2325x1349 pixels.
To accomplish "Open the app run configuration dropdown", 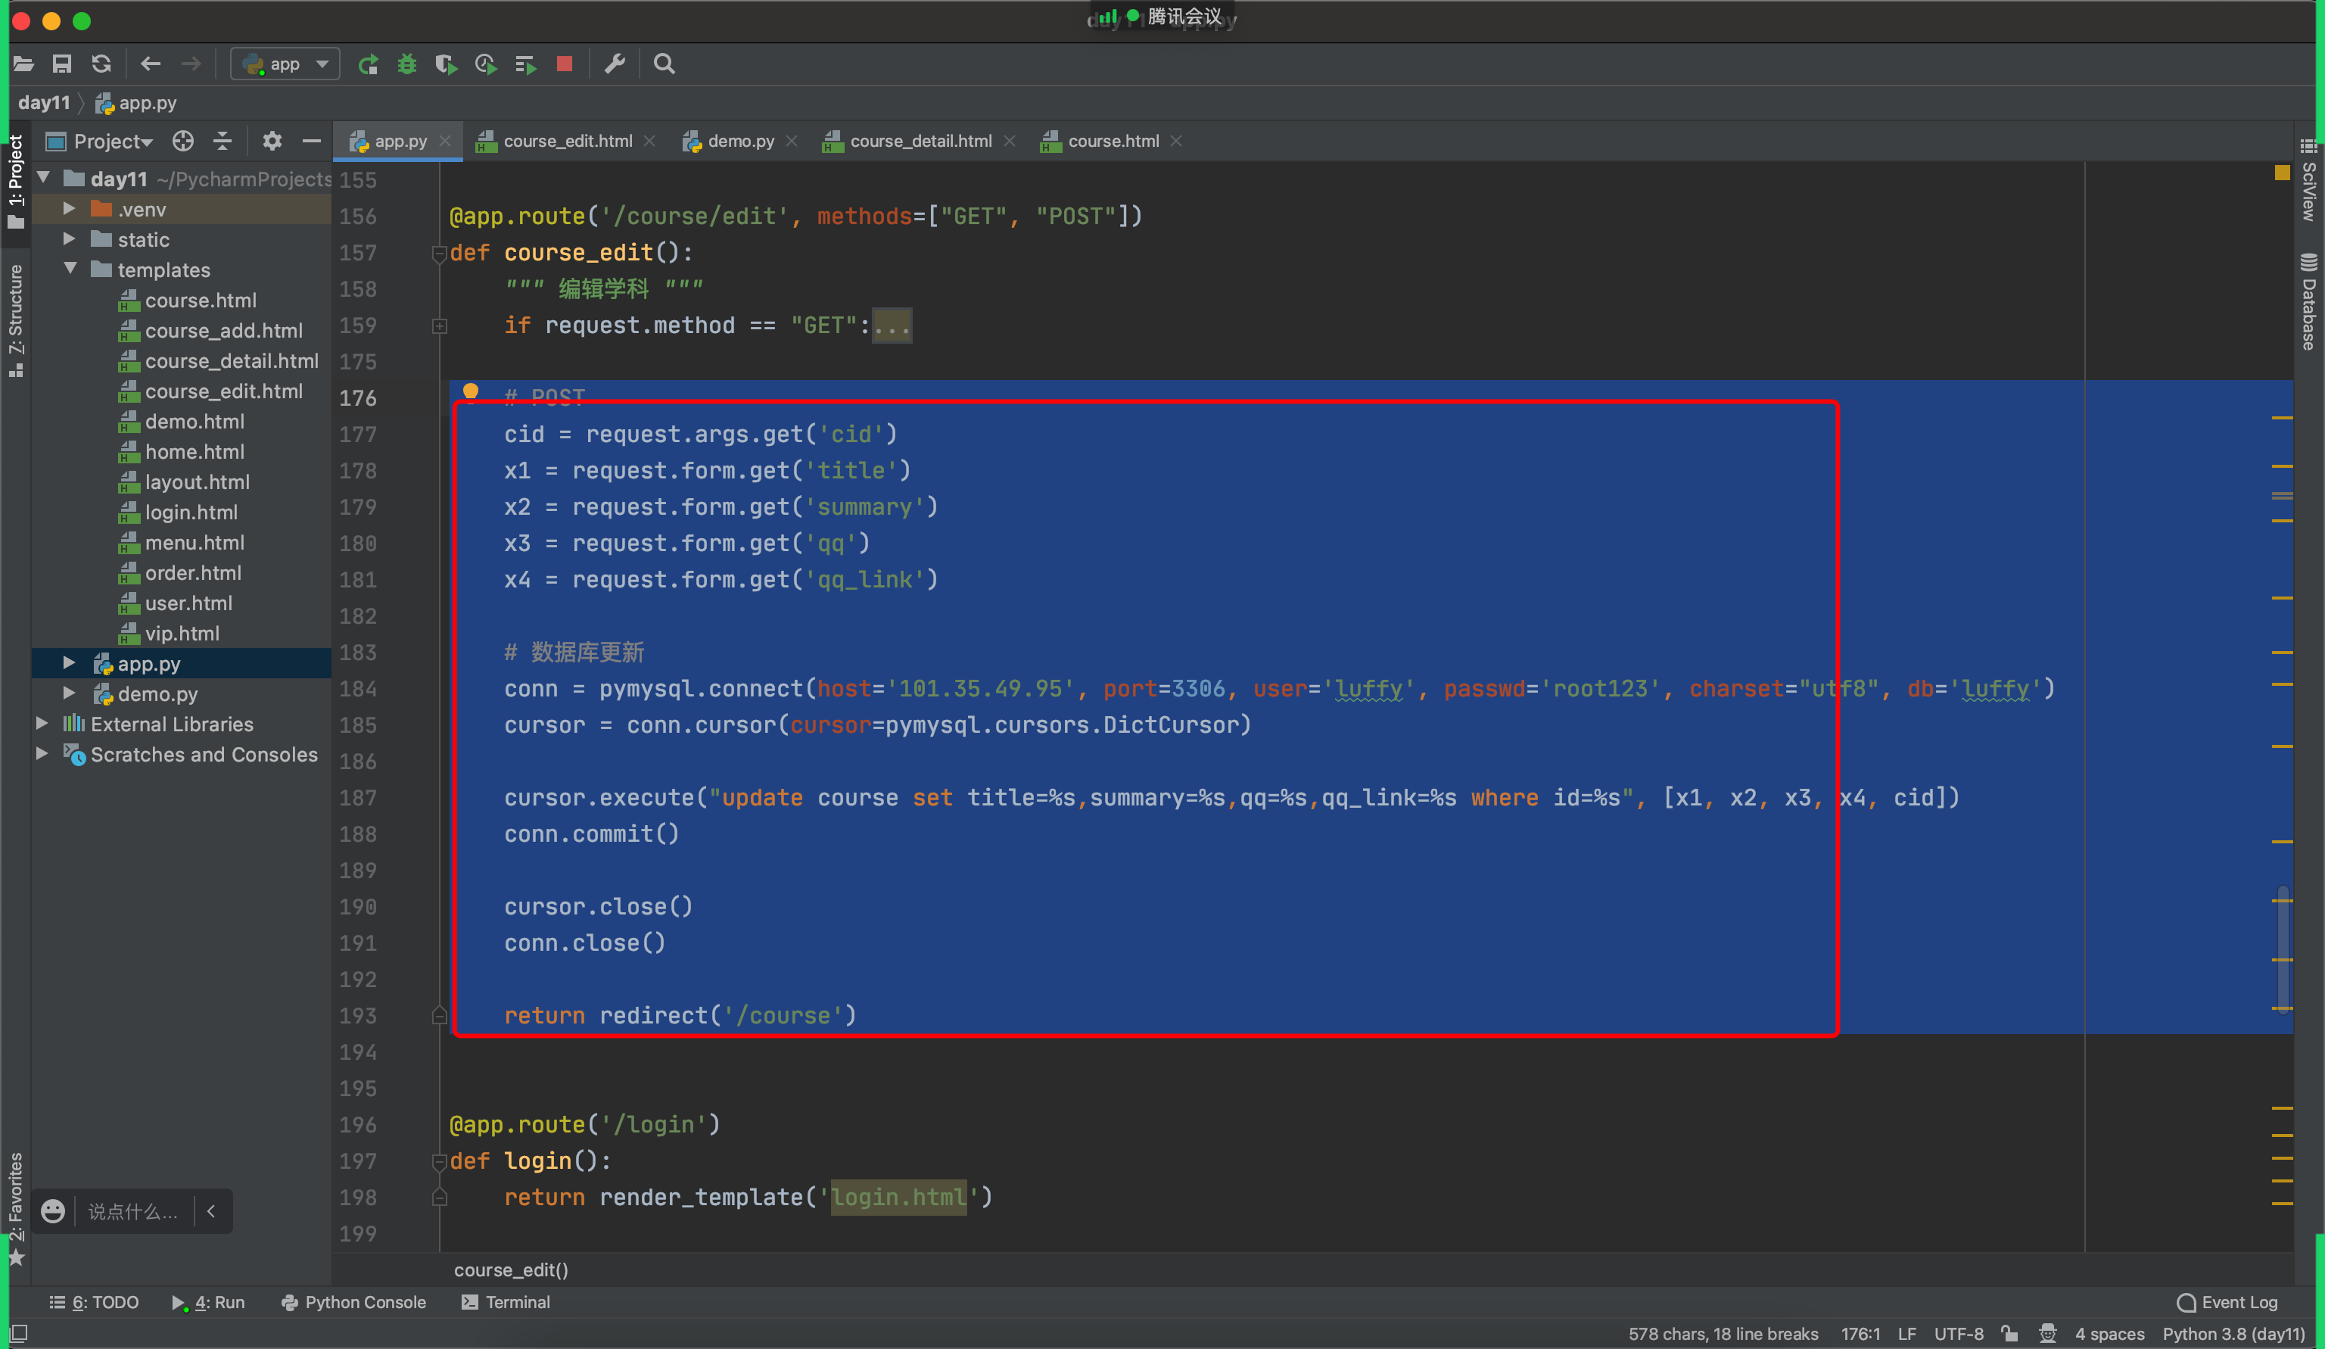I will (285, 64).
